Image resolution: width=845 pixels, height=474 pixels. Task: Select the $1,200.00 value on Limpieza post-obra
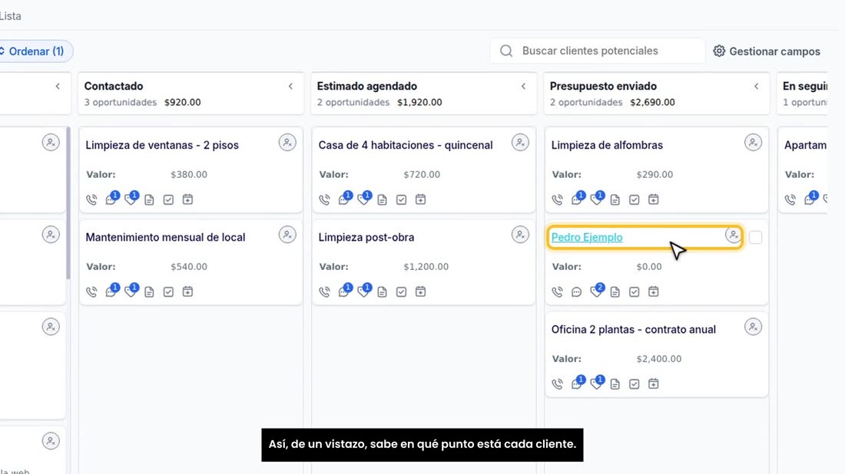(x=426, y=266)
